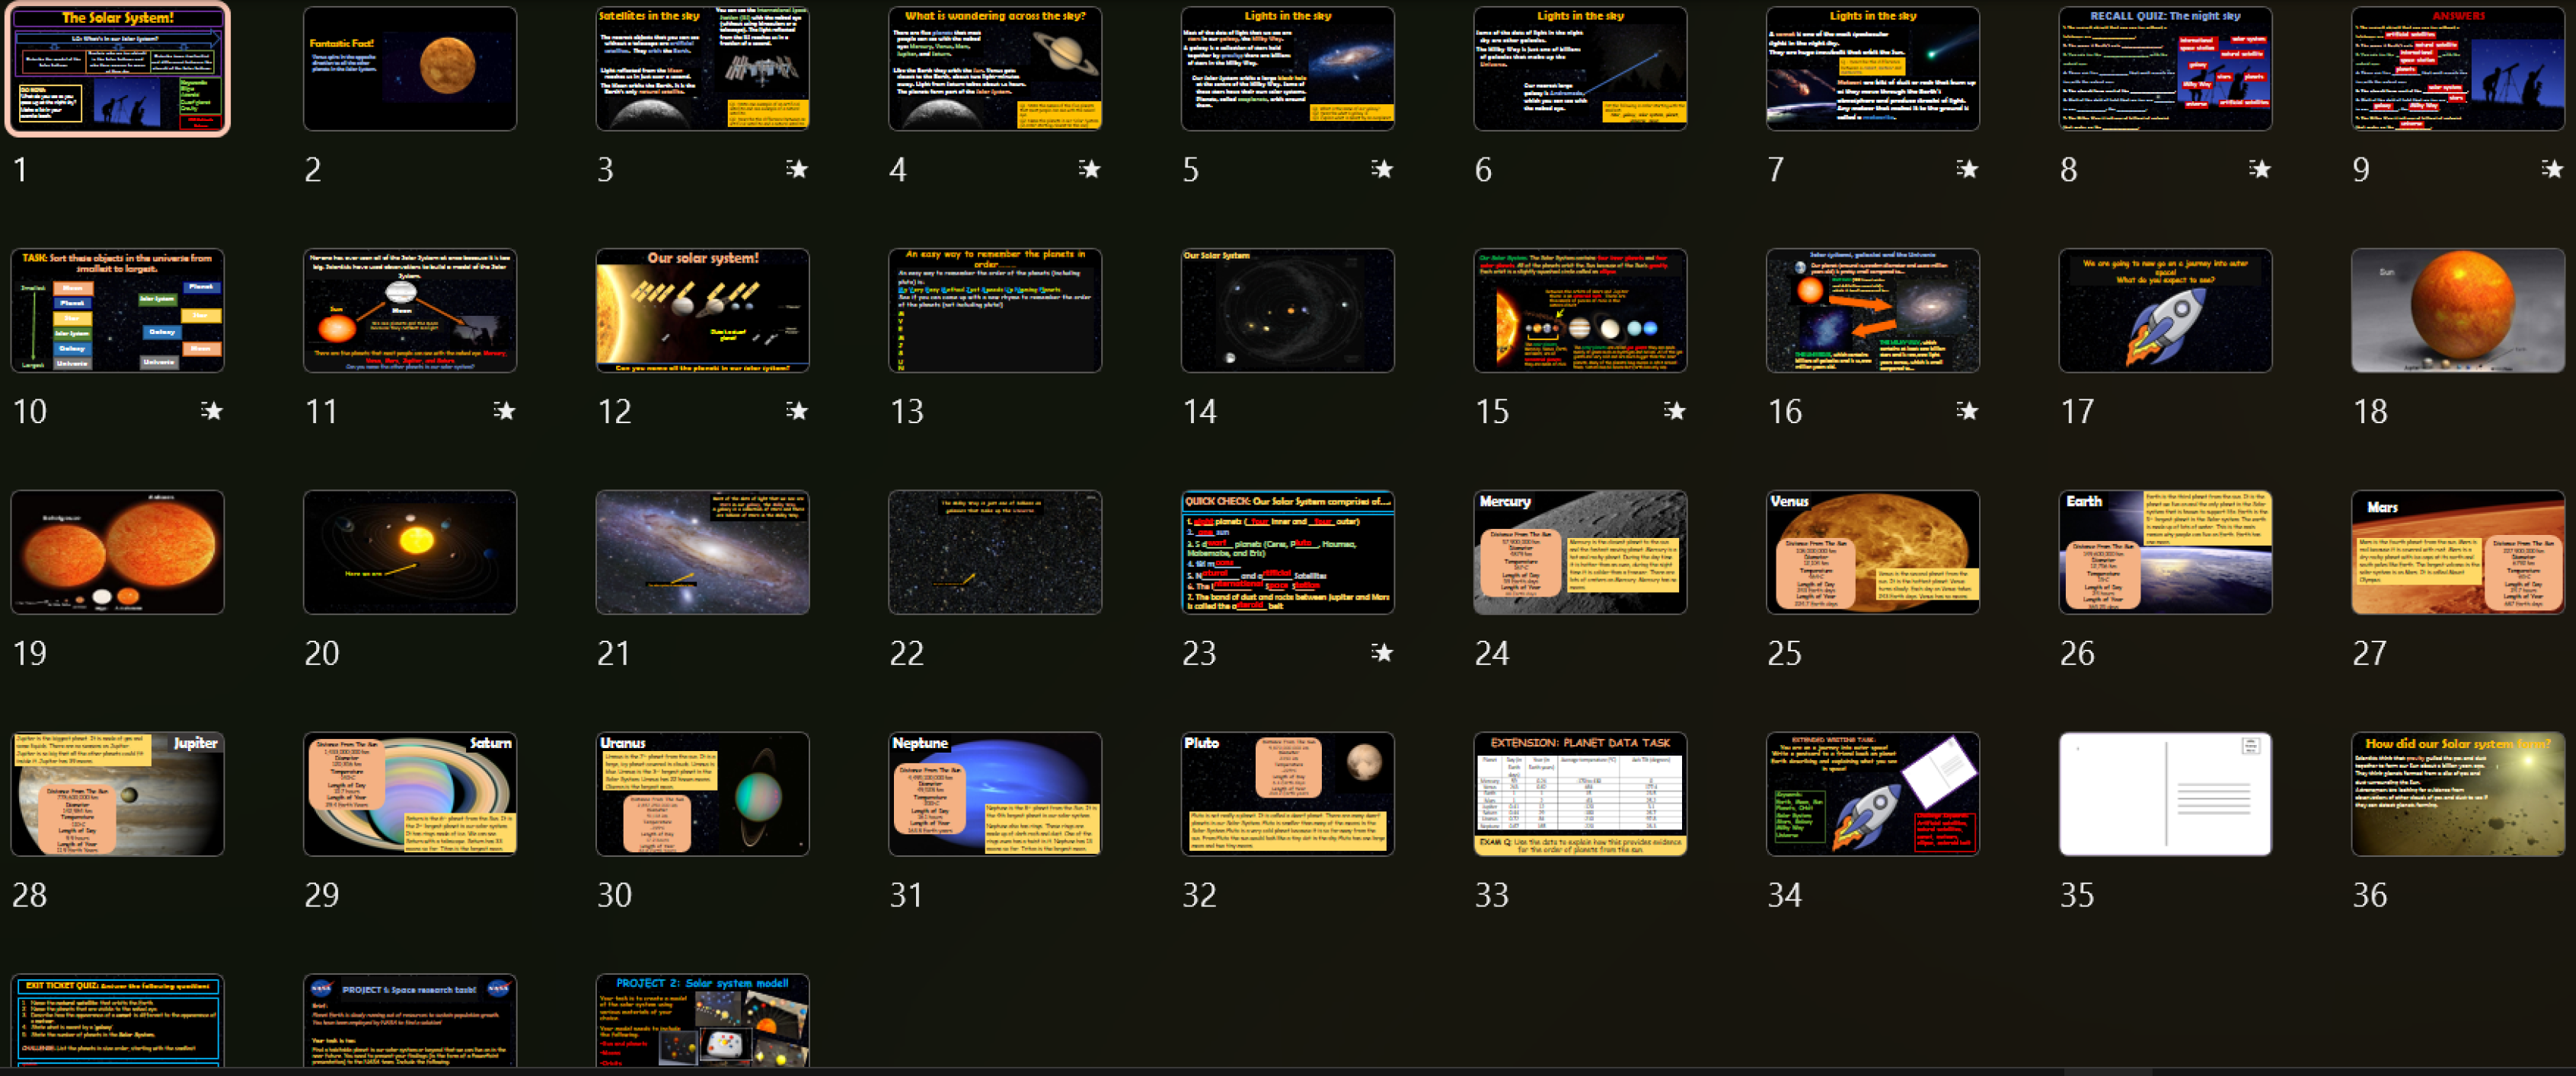The width and height of the screenshot is (2576, 1076).
Task: Select the blank white postcard slide 35
Action: (x=2165, y=794)
